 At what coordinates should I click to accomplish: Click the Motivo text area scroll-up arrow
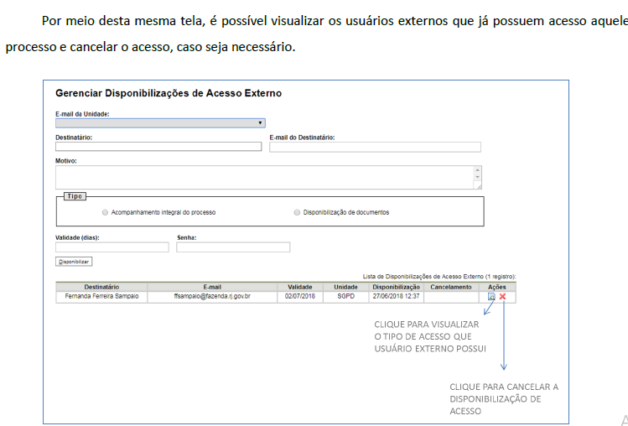(478, 170)
